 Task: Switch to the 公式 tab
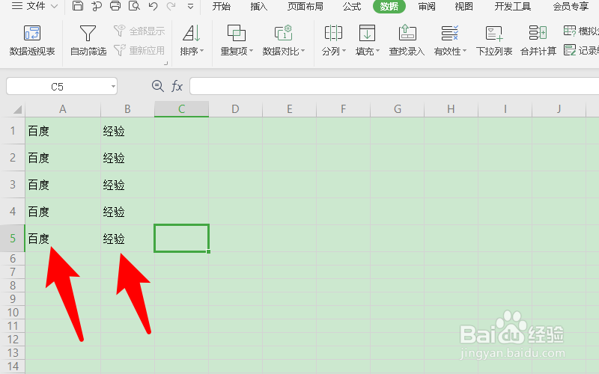coord(351,7)
